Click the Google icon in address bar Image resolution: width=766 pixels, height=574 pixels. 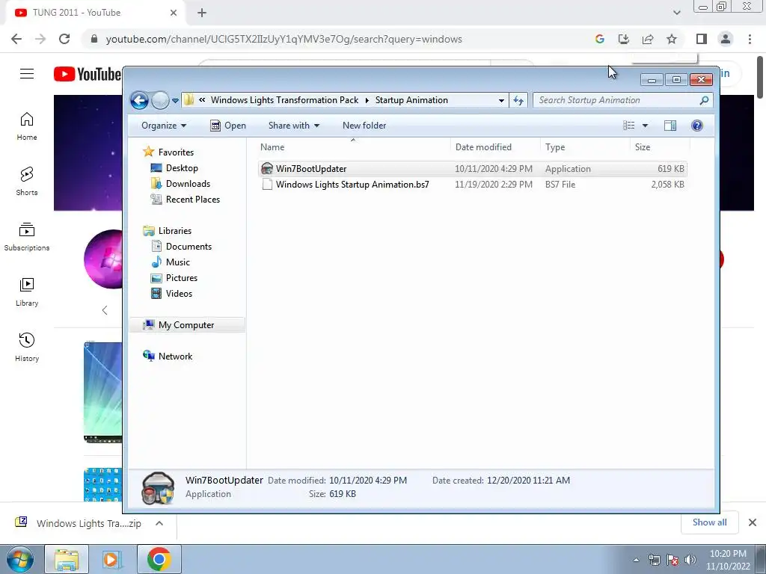[x=600, y=39]
